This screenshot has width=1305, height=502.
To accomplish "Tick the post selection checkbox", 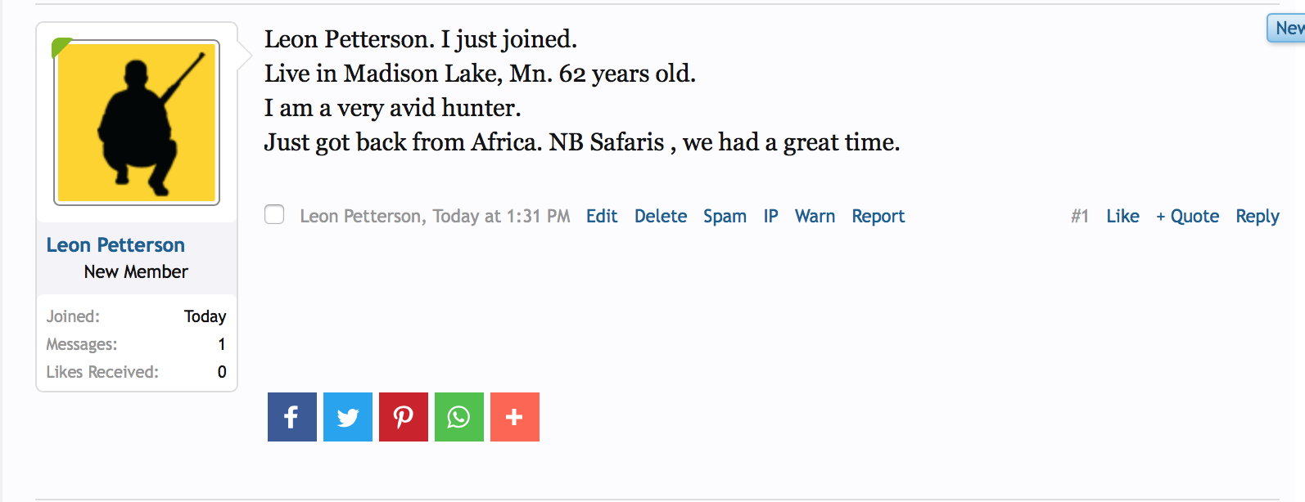I will tap(274, 215).
